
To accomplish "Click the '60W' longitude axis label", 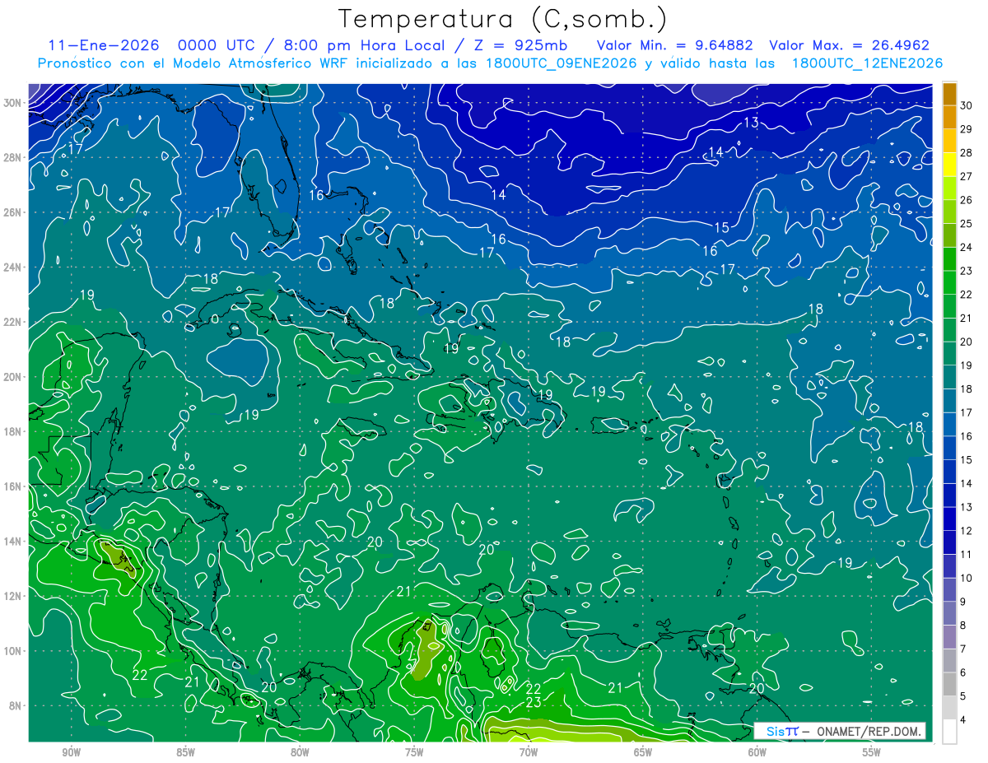I will [x=757, y=753].
